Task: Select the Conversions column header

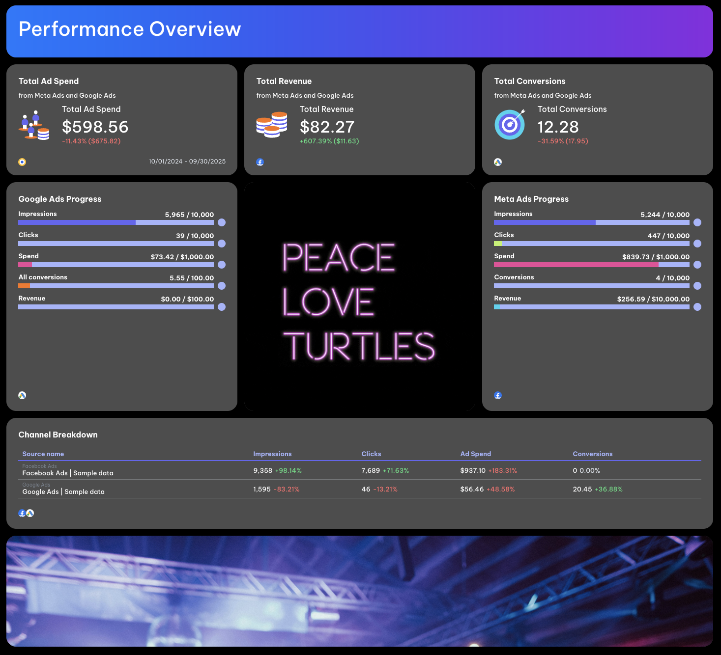Action: pyautogui.click(x=592, y=454)
